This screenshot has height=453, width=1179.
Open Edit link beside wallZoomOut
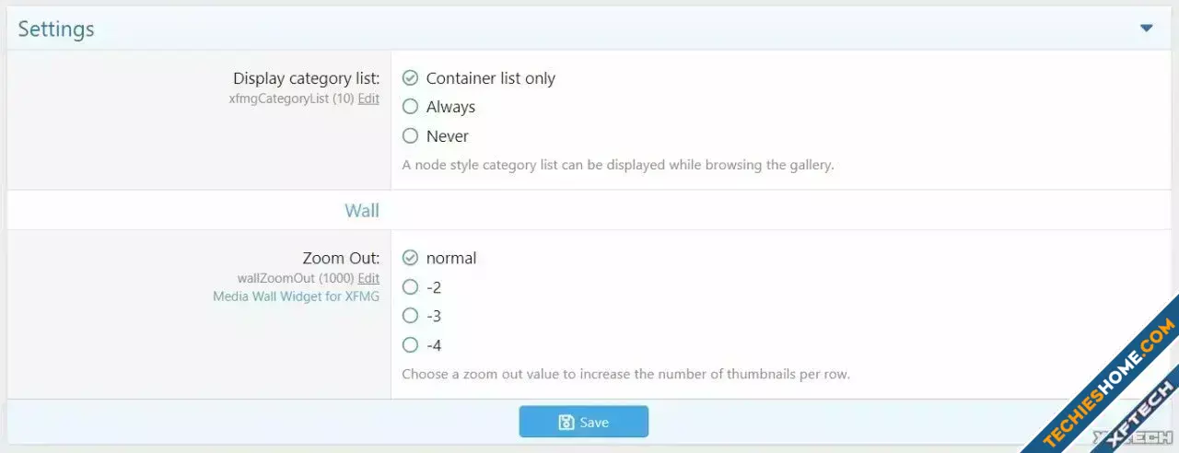click(368, 278)
